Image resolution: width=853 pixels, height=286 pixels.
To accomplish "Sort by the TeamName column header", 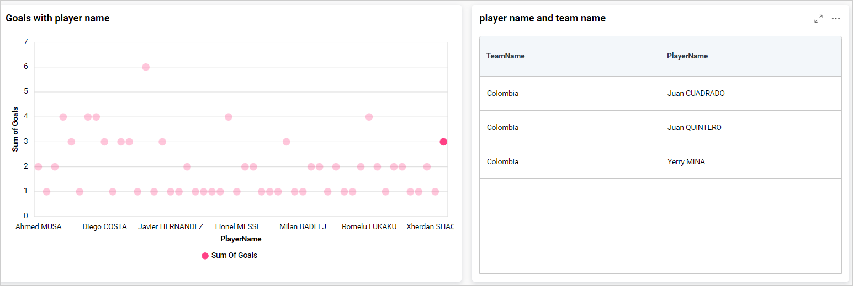I will pyautogui.click(x=505, y=56).
